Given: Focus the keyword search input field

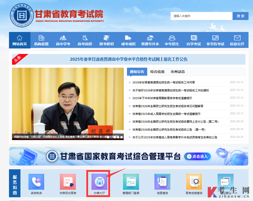Looking at the screenshot, I should (x=202, y=16).
